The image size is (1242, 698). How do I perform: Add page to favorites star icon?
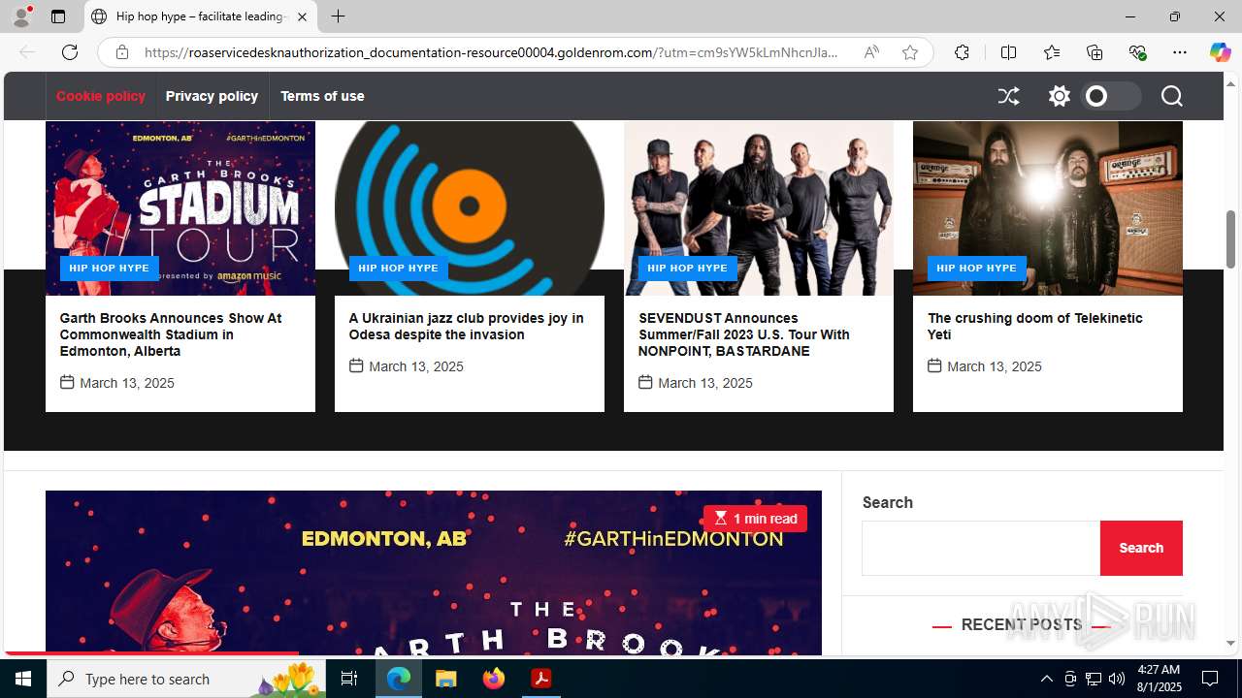pyautogui.click(x=909, y=52)
